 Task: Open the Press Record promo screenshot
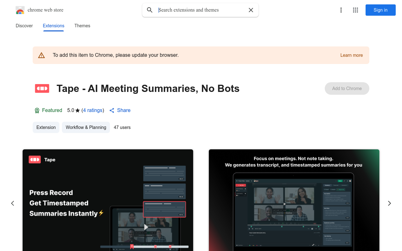(x=108, y=200)
